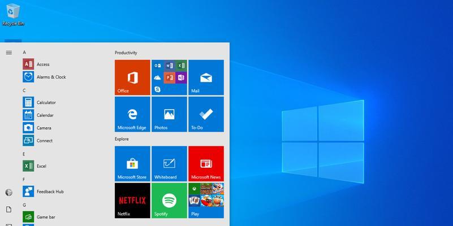Open the To-Do tile

click(x=206, y=114)
